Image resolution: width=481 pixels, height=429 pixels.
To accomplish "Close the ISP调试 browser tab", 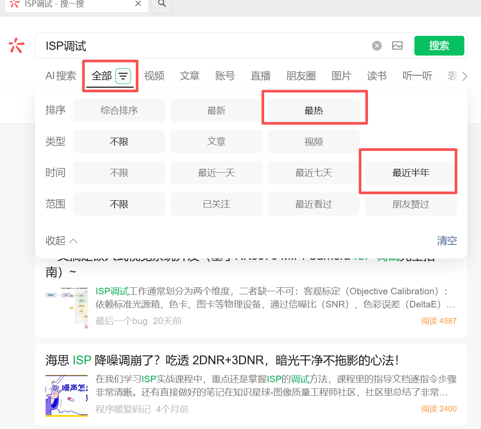I will click(138, 3).
